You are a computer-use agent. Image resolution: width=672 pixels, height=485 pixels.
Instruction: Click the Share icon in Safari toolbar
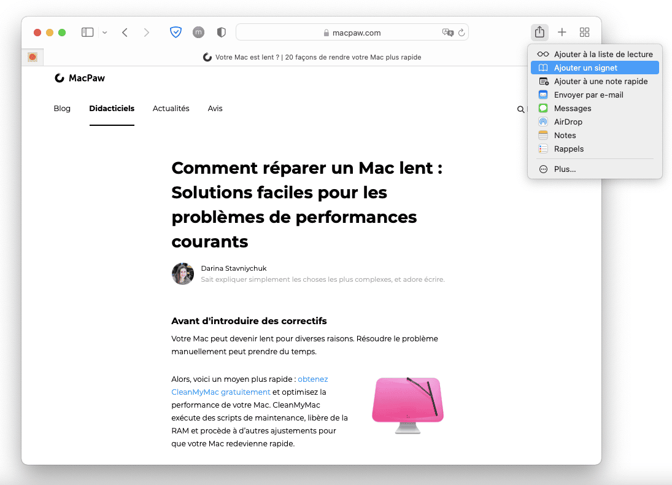point(539,32)
